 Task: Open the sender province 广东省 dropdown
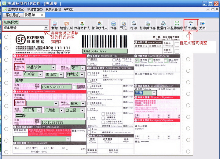pos(40,74)
